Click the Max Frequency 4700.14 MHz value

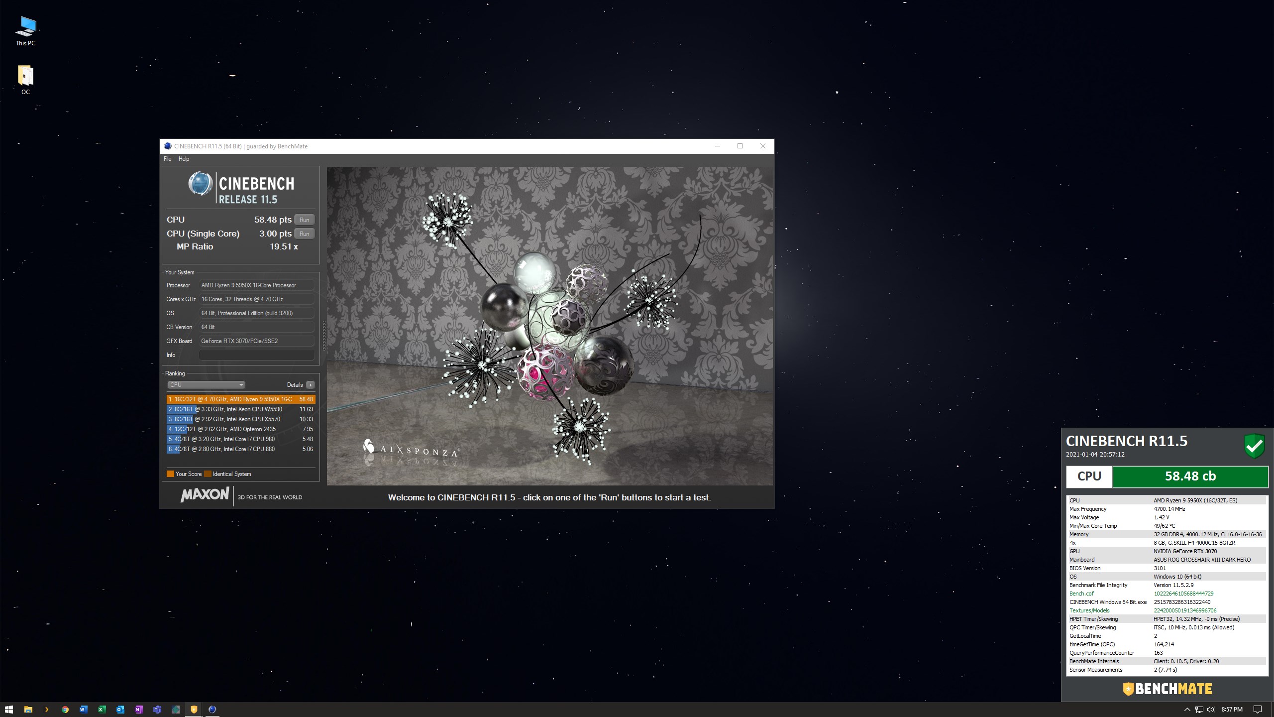[x=1169, y=509]
